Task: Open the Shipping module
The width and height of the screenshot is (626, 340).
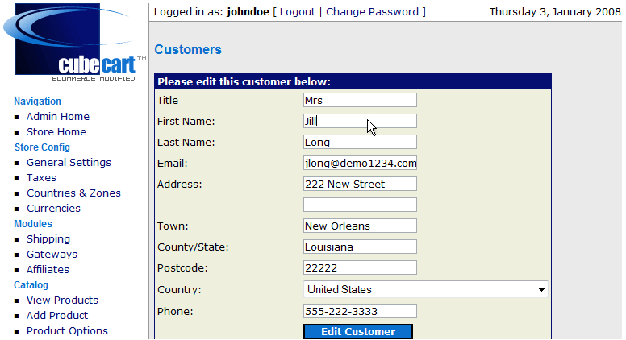Action: (x=48, y=239)
